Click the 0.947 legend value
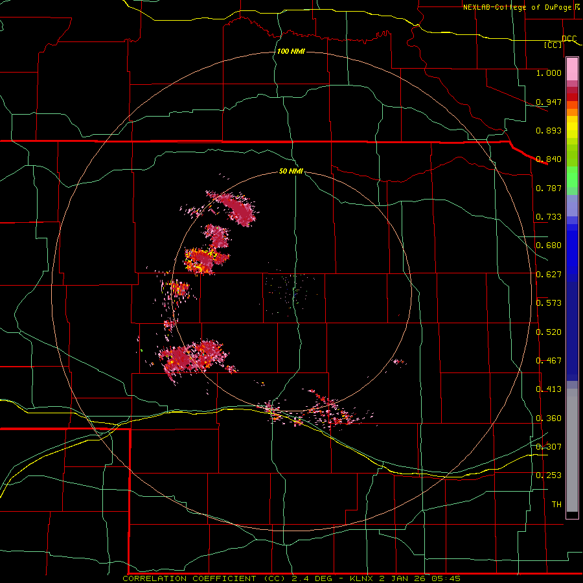This screenshot has height=583, width=583. [549, 102]
